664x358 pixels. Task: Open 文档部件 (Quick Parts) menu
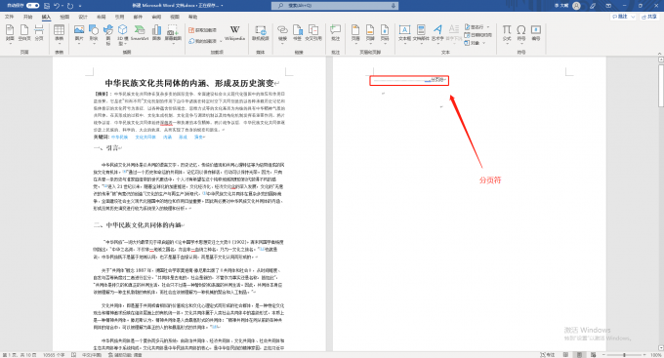coord(421,34)
